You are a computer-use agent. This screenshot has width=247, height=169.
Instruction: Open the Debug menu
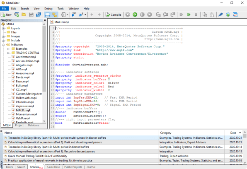pos(48,9)
